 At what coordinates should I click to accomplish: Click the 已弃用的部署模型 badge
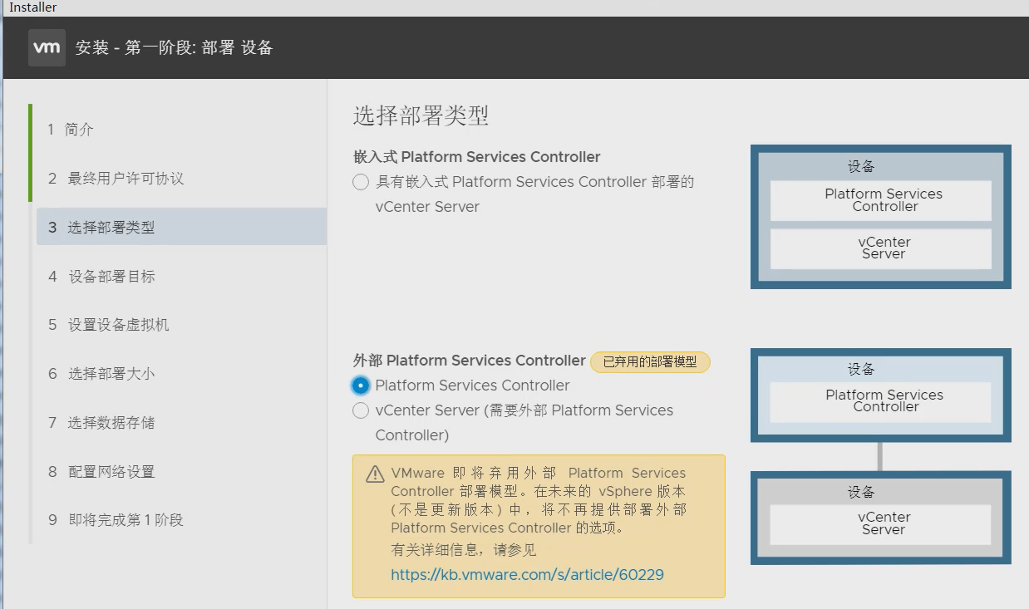point(650,361)
